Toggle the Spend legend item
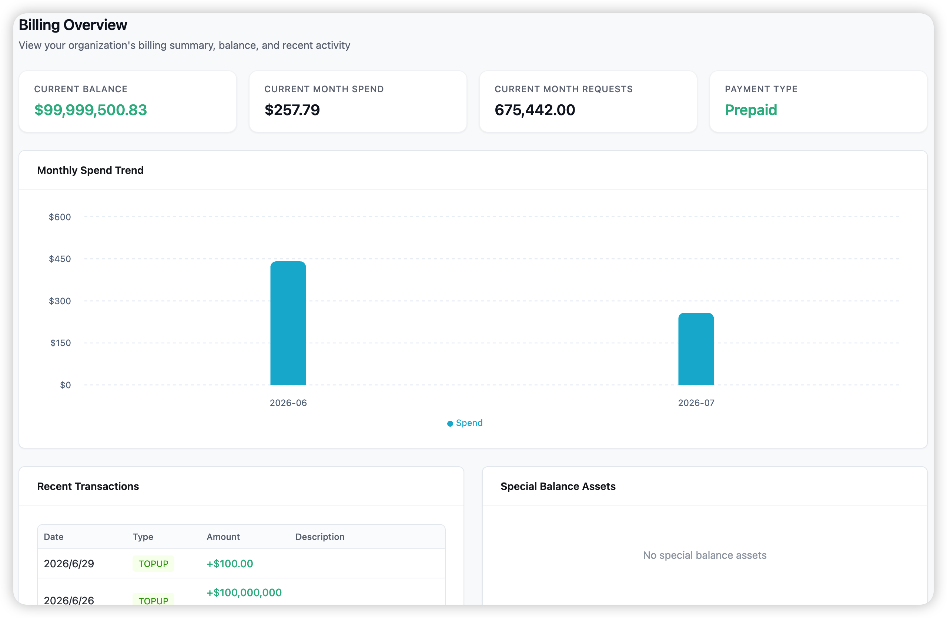The image size is (947, 618). pyautogui.click(x=465, y=423)
